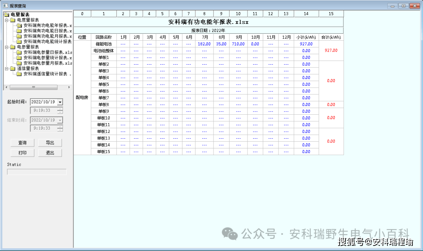Click the 查询 button
Viewport: 423px width, 251px height.
pos(22,143)
